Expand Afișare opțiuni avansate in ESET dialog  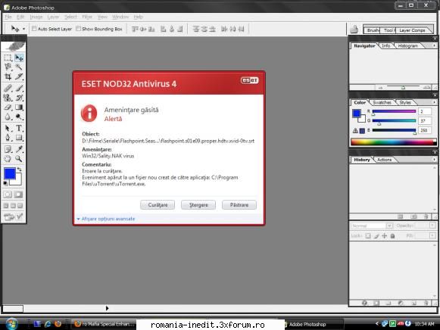(106, 219)
